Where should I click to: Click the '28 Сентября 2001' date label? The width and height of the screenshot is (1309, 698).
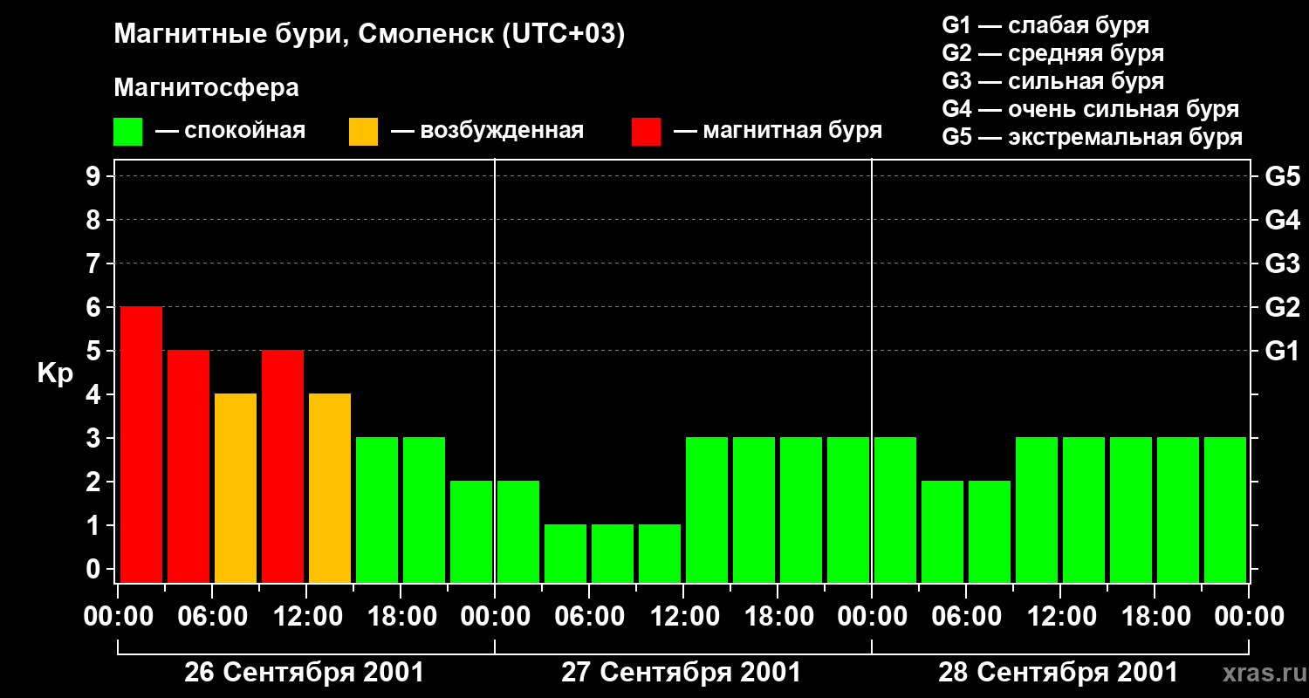coord(1058,673)
